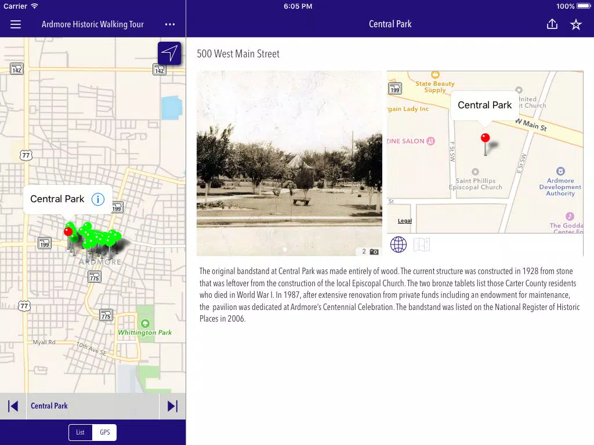This screenshot has height=445, width=594.
Task: Tap the salon marker icon
Action: [431, 141]
